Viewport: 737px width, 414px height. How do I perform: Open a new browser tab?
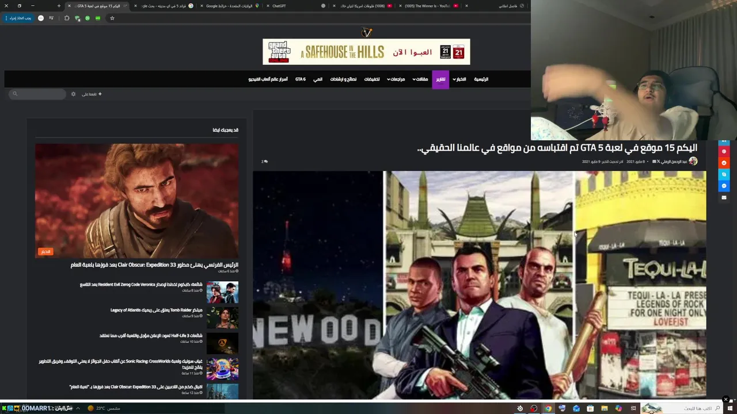click(59, 6)
